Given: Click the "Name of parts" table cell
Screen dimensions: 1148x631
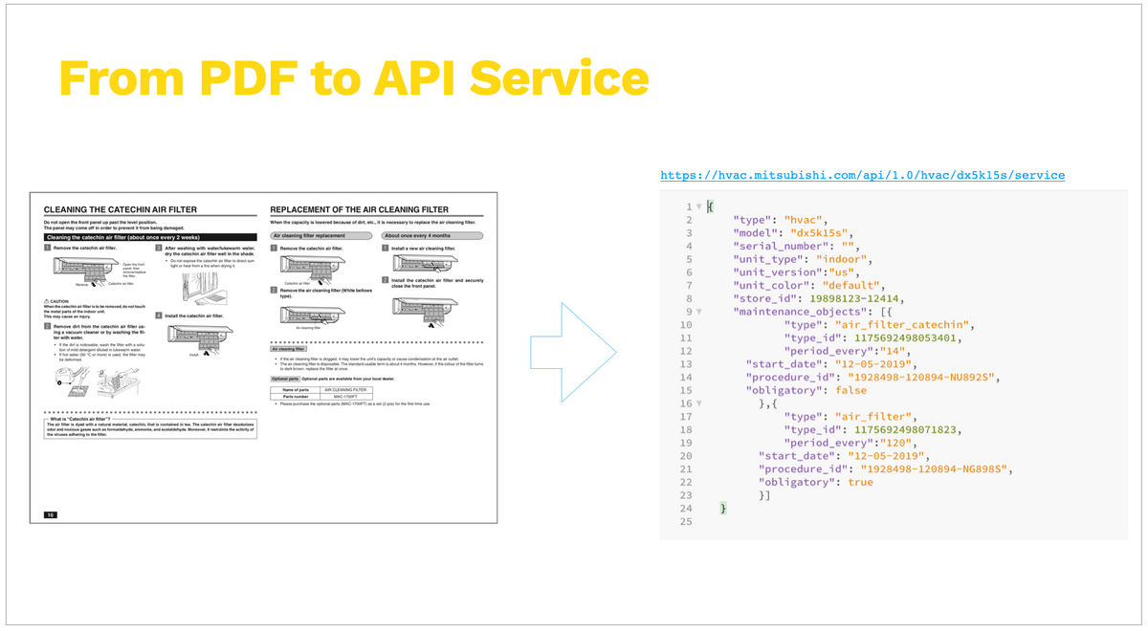Looking at the screenshot, I should 296,390.
